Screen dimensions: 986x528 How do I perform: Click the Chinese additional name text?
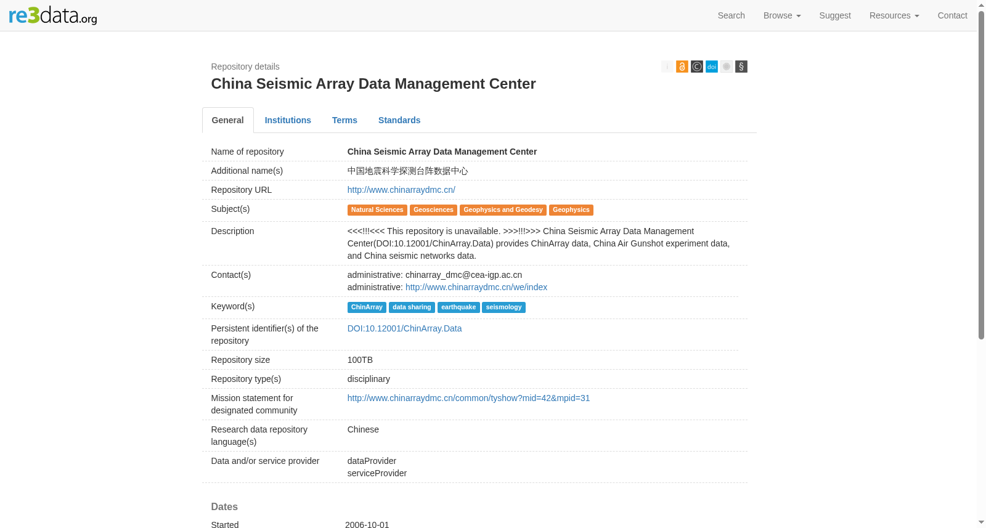coord(407,171)
